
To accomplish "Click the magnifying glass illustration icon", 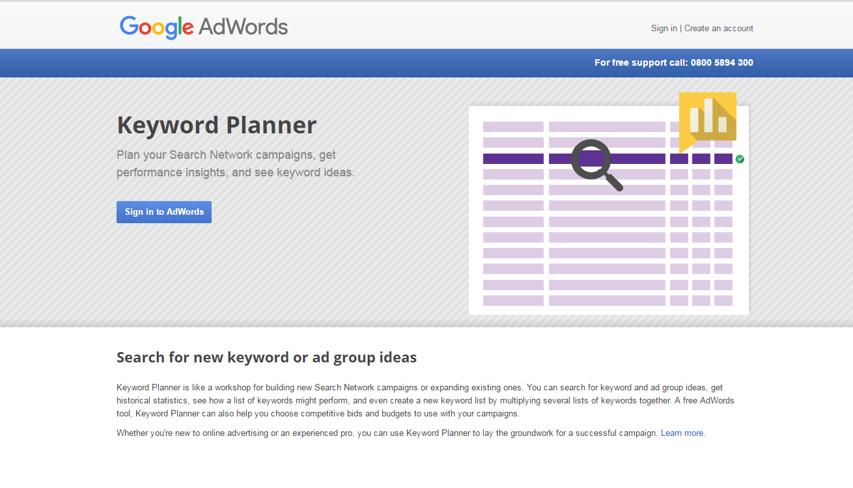I will (x=596, y=165).
